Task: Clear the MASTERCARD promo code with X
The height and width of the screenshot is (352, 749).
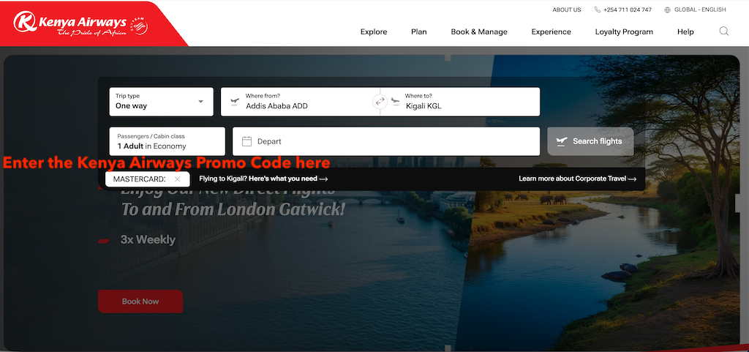Action: [177, 179]
